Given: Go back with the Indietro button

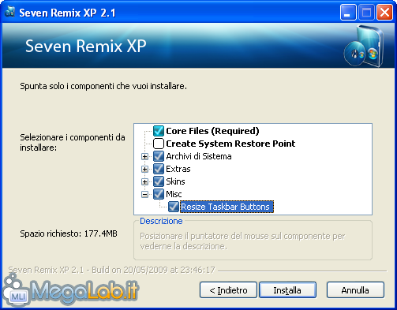Looking at the screenshot, I should pyautogui.click(x=228, y=290).
